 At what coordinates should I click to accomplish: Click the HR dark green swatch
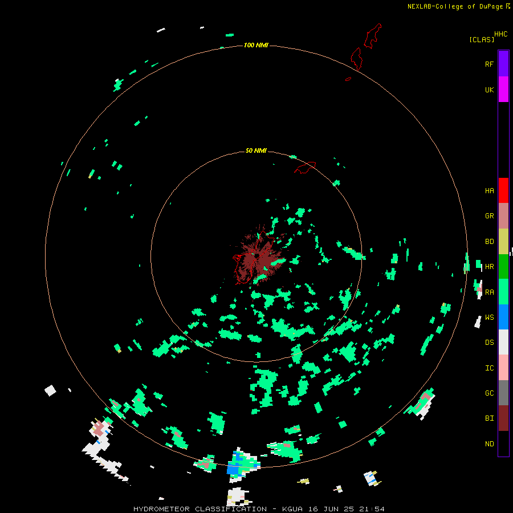[x=503, y=267]
